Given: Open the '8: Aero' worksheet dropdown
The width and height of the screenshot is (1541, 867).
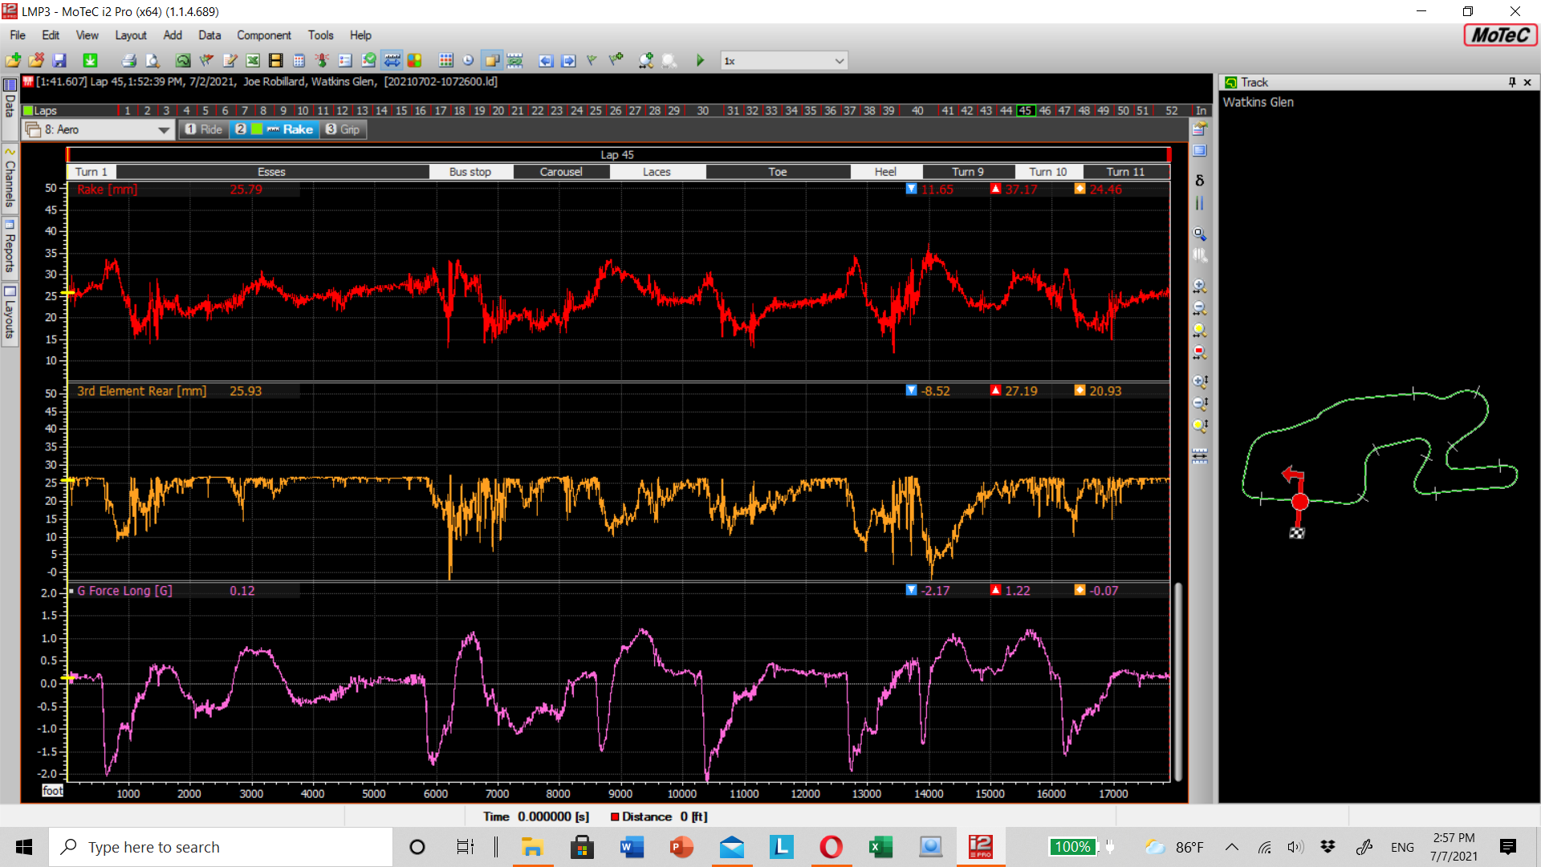Looking at the screenshot, I should click(165, 129).
